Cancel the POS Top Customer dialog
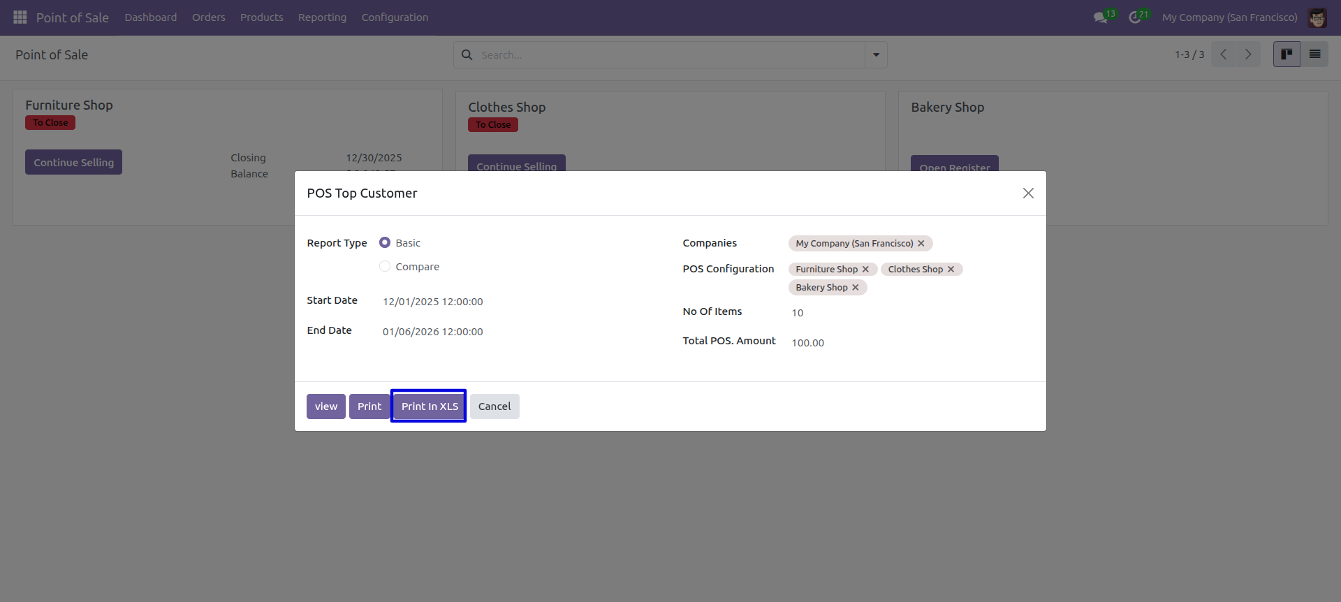 pyautogui.click(x=494, y=406)
